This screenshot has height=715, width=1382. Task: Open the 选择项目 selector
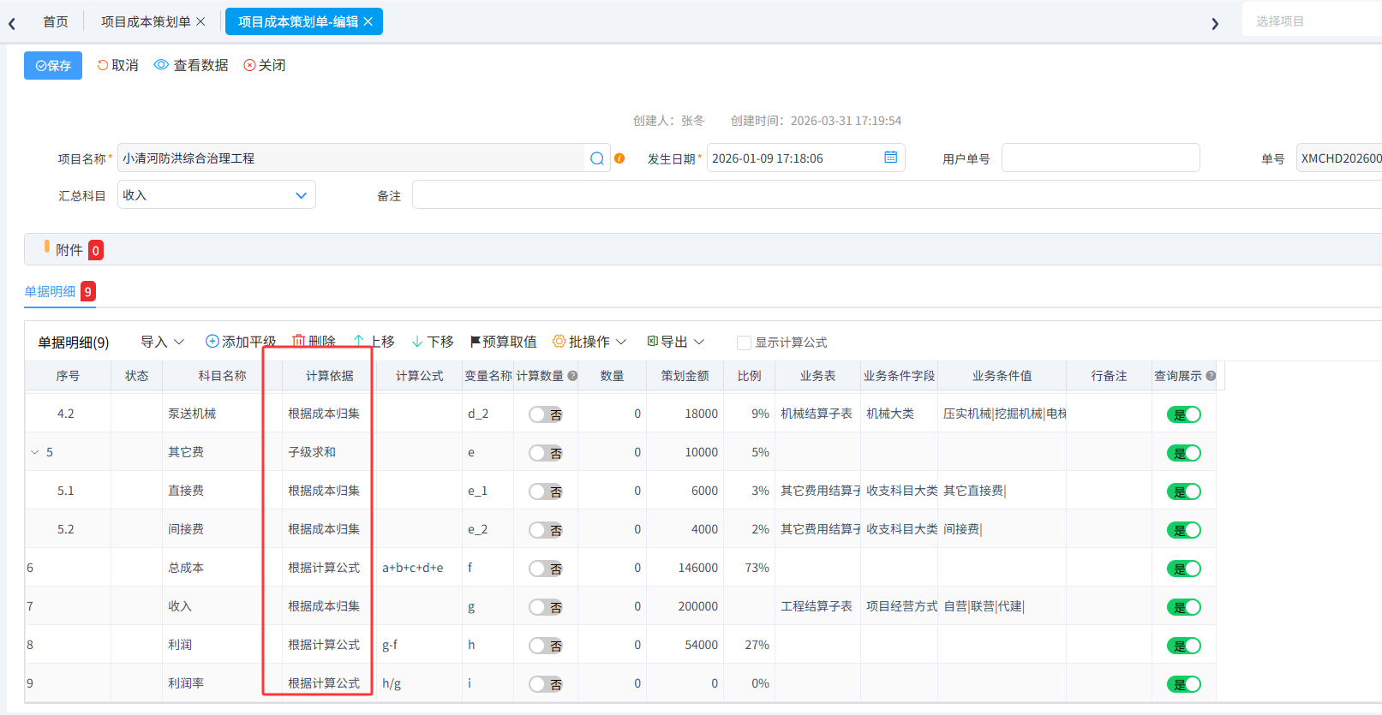(x=1312, y=21)
